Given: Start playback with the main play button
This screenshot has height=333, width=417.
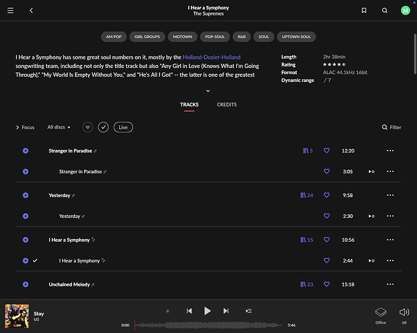Looking at the screenshot, I should 207,311.
